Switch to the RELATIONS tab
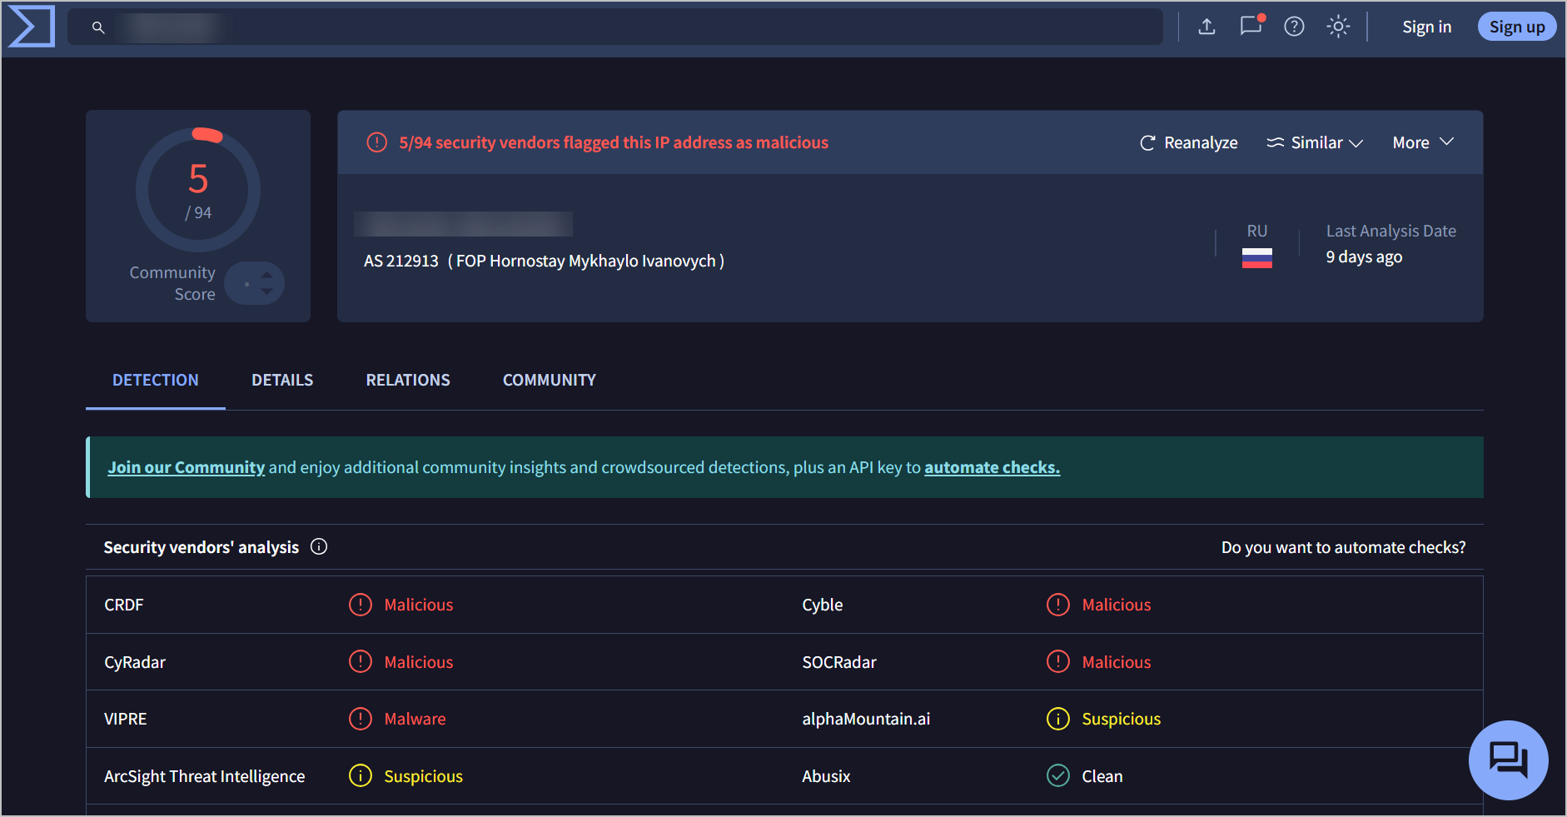 click(x=408, y=380)
